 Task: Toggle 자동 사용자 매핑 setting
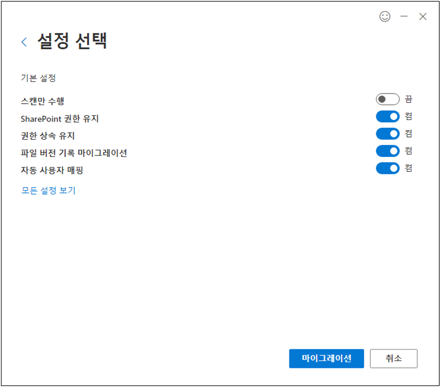coord(388,169)
